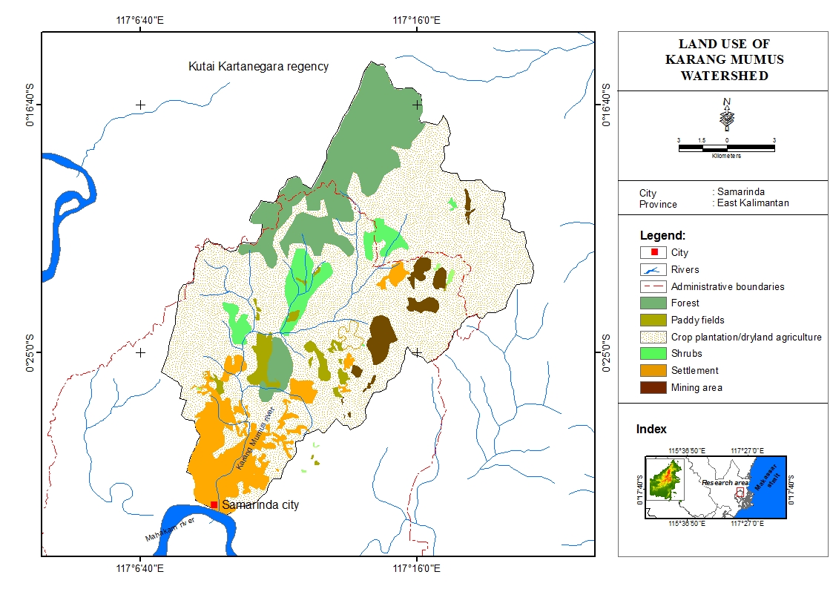Click the north arrow compass symbol
The width and height of the screenshot is (833, 589).
point(727,114)
